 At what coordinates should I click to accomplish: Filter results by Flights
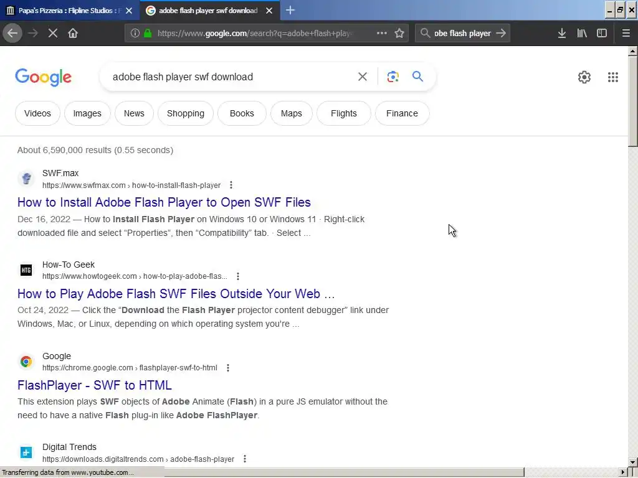coord(344,113)
